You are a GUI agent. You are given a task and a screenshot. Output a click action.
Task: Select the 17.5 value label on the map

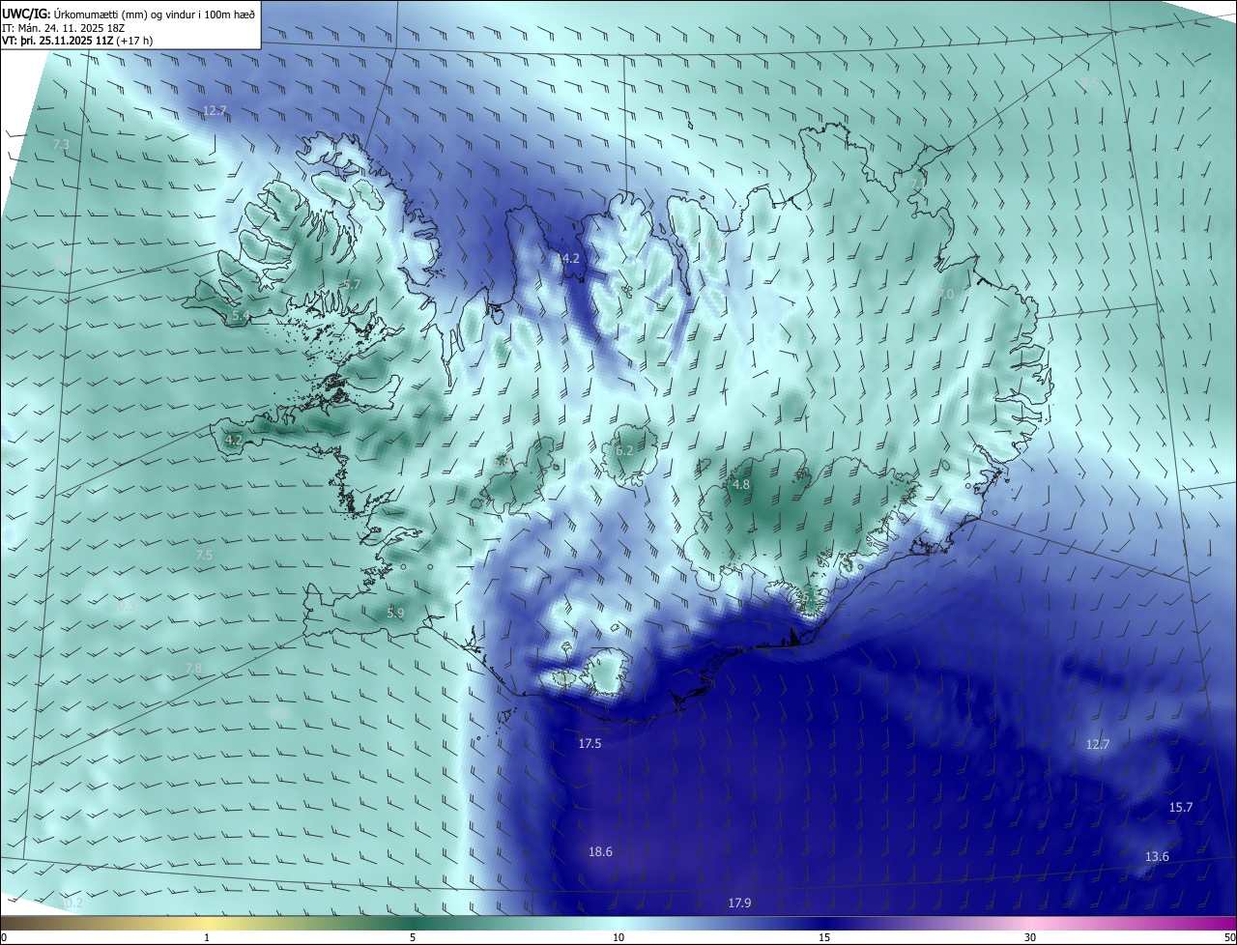590,743
